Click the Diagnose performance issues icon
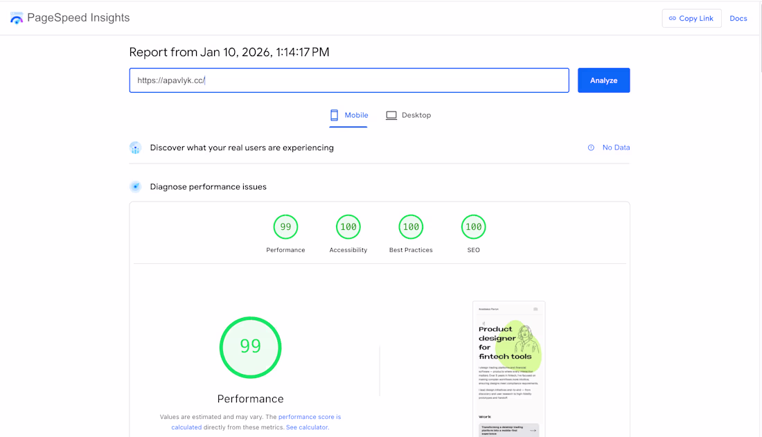This screenshot has height=437, width=762. point(136,186)
